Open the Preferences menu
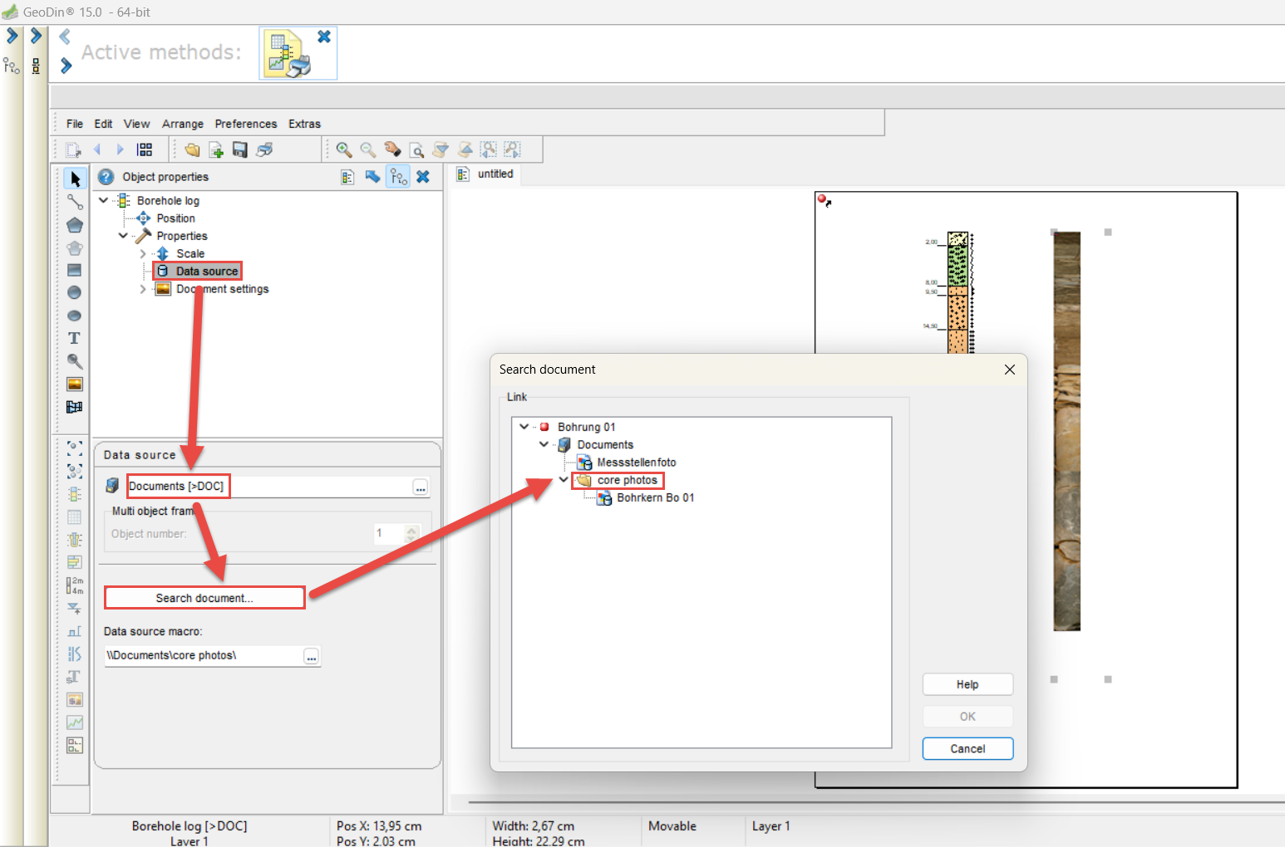The width and height of the screenshot is (1285, 847). pyautogui.click(x=246, y=124)
